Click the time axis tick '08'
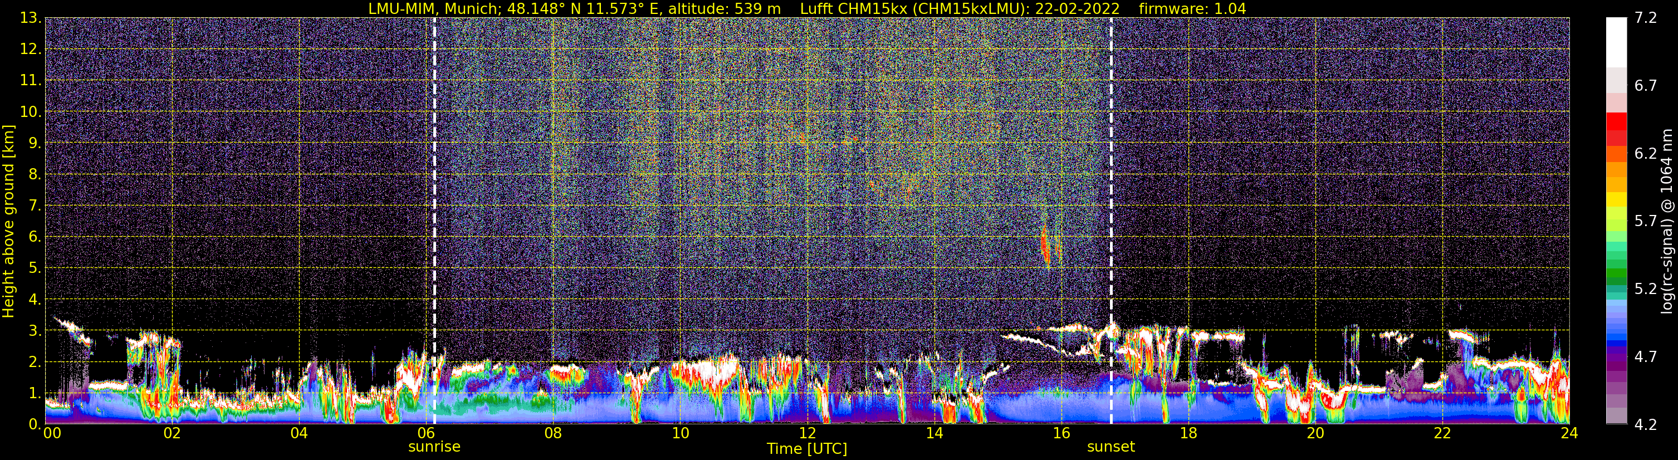Image resolution: width=1678 pixels, height=460 pixels. click(553, 434)
